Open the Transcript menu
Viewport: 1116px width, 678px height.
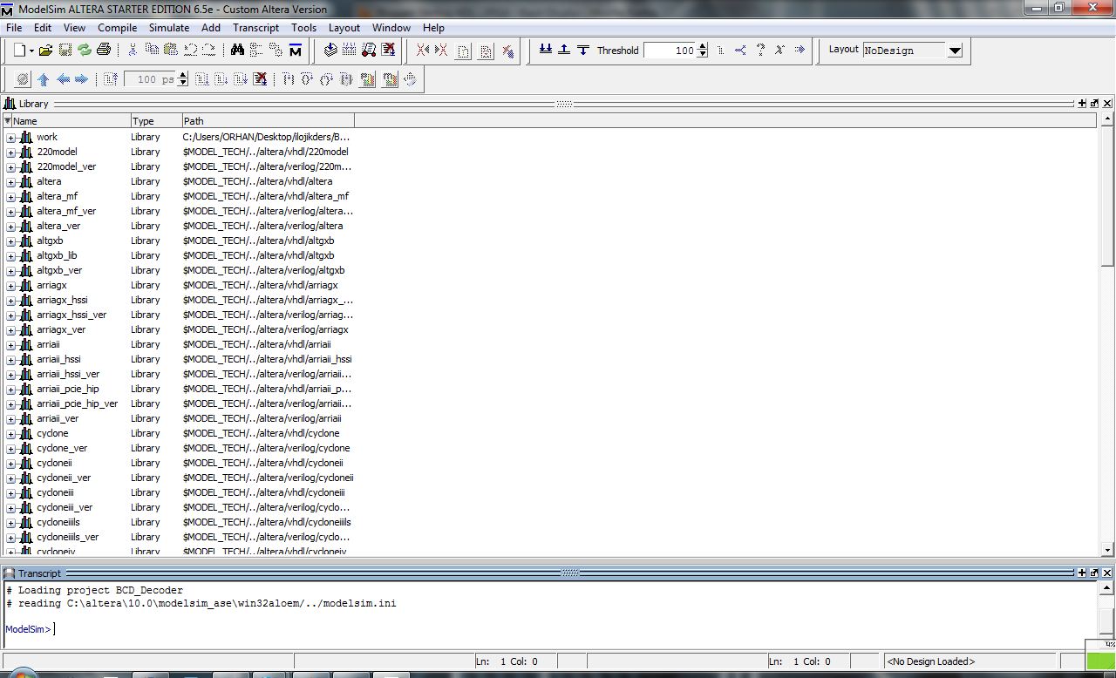(x=255, y=28)
